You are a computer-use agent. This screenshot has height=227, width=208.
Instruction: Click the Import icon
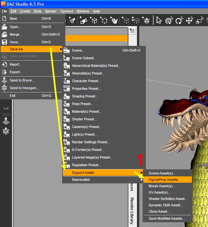tap(4, 64)
